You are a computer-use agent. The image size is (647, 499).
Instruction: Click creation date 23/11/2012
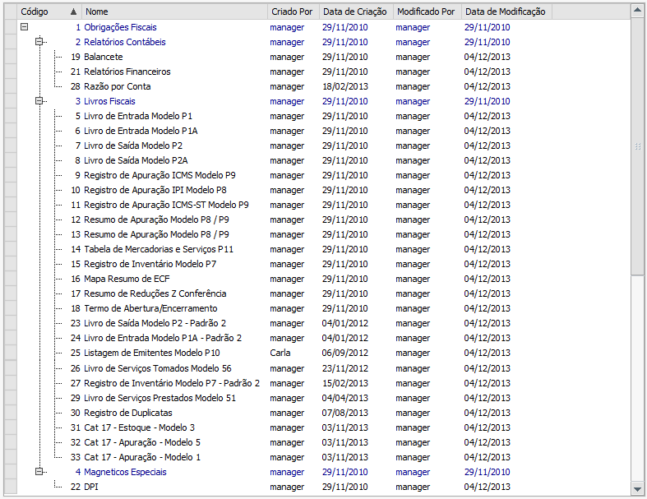point(345,368)
